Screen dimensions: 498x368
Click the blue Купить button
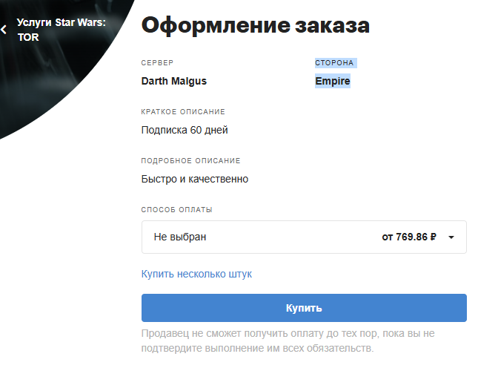click(x=304, y=308)
